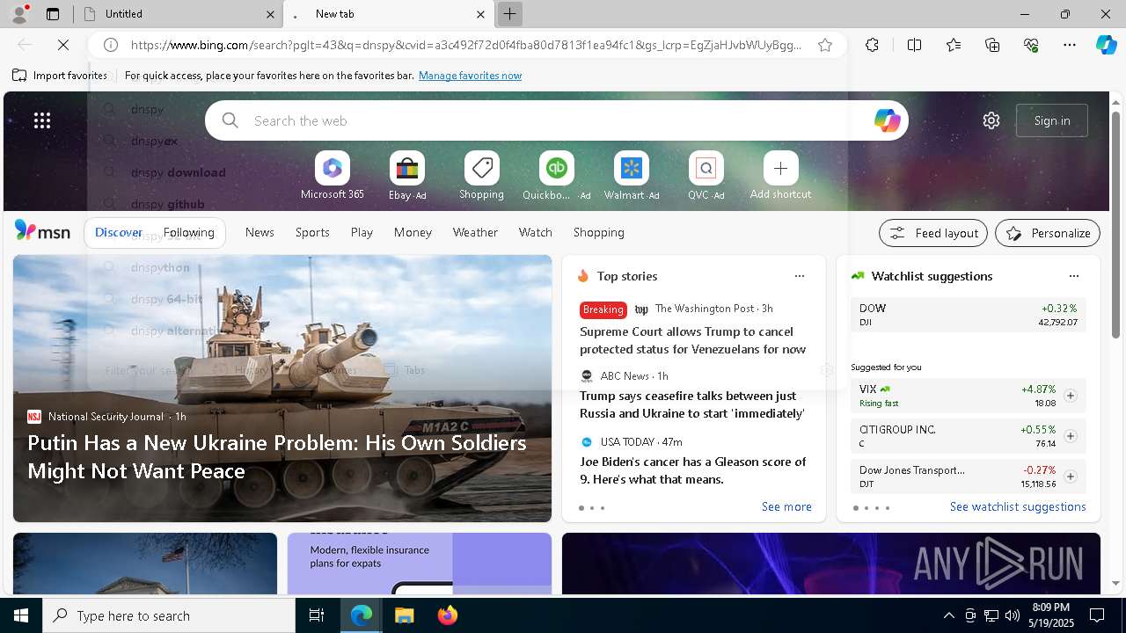View site information icon in address bar

(x=111, y=45)
